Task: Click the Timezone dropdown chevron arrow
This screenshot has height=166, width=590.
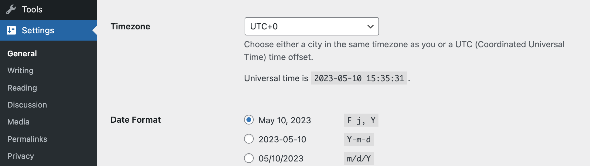Action: (x=370, y=26)
